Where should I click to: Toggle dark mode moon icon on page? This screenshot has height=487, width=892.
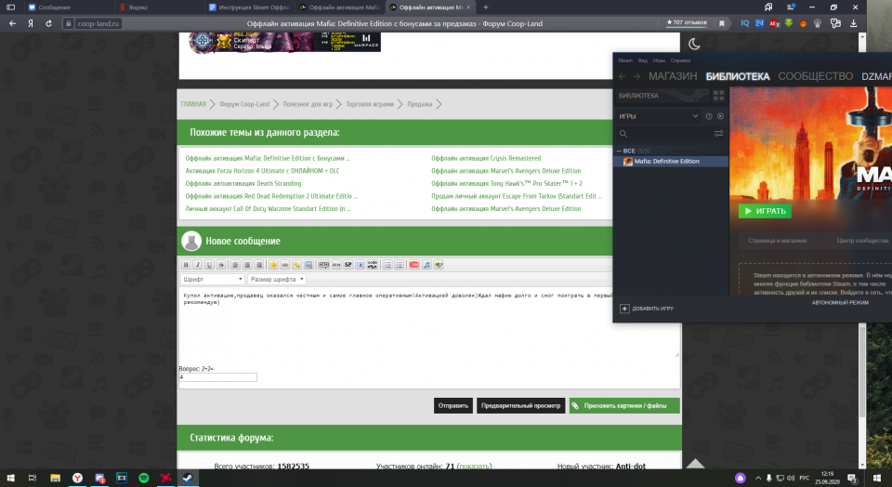(x=694, y=44)
